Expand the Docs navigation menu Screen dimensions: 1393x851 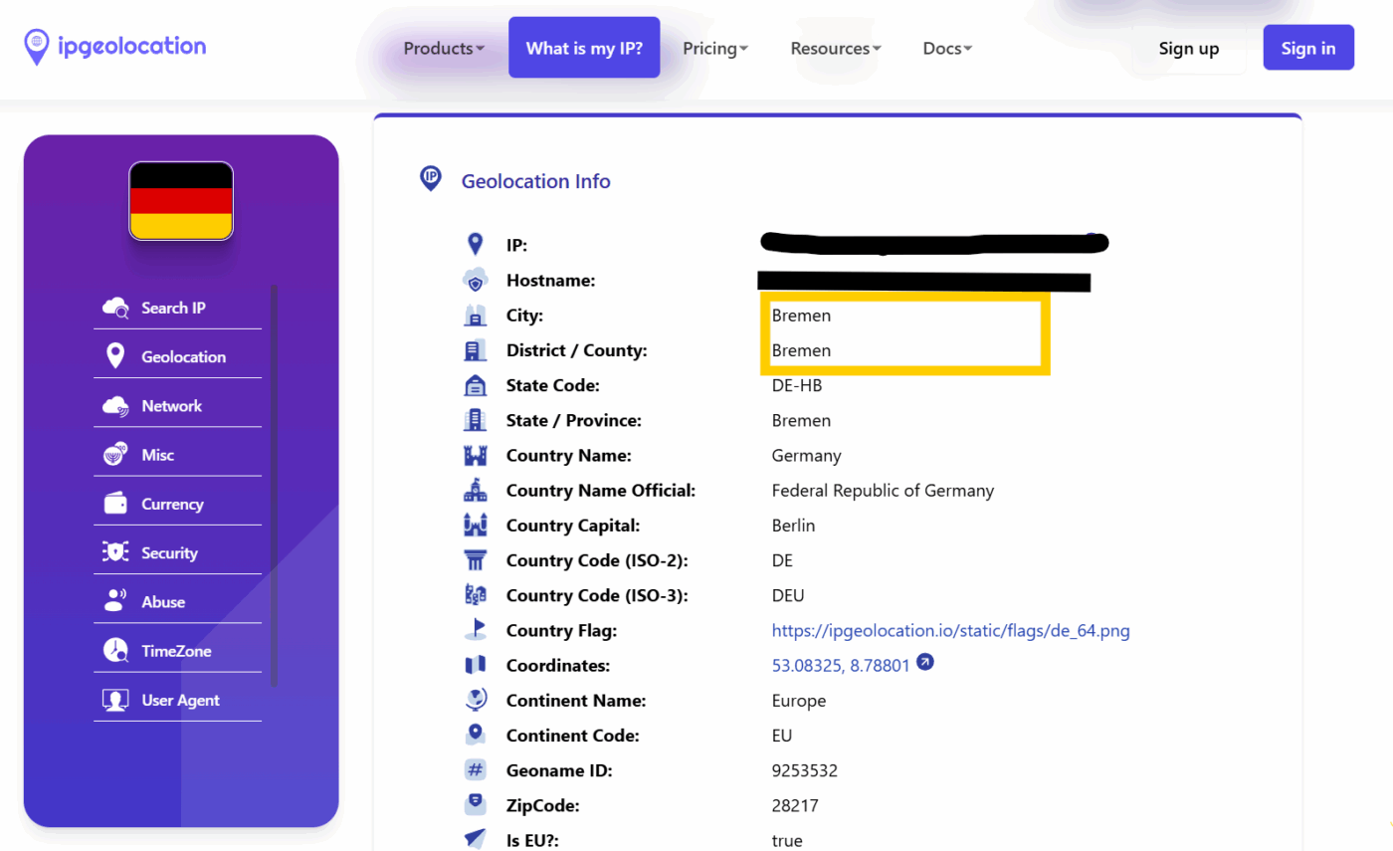tap(946, 47)
